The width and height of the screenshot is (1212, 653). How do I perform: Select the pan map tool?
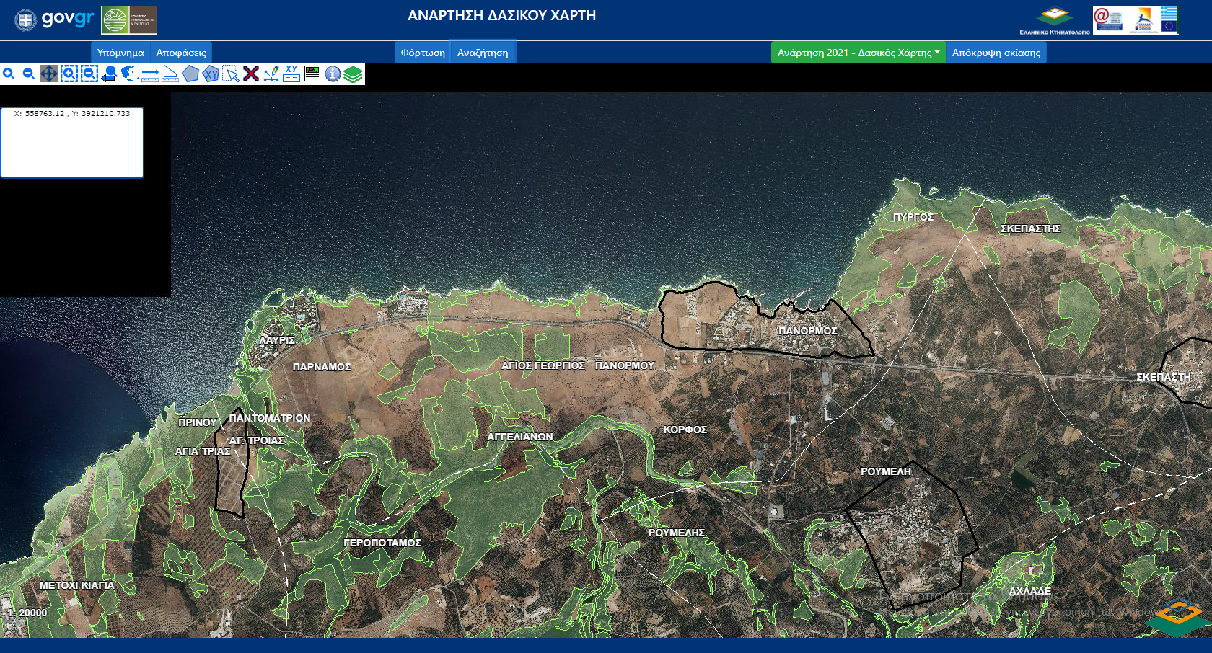49,74
